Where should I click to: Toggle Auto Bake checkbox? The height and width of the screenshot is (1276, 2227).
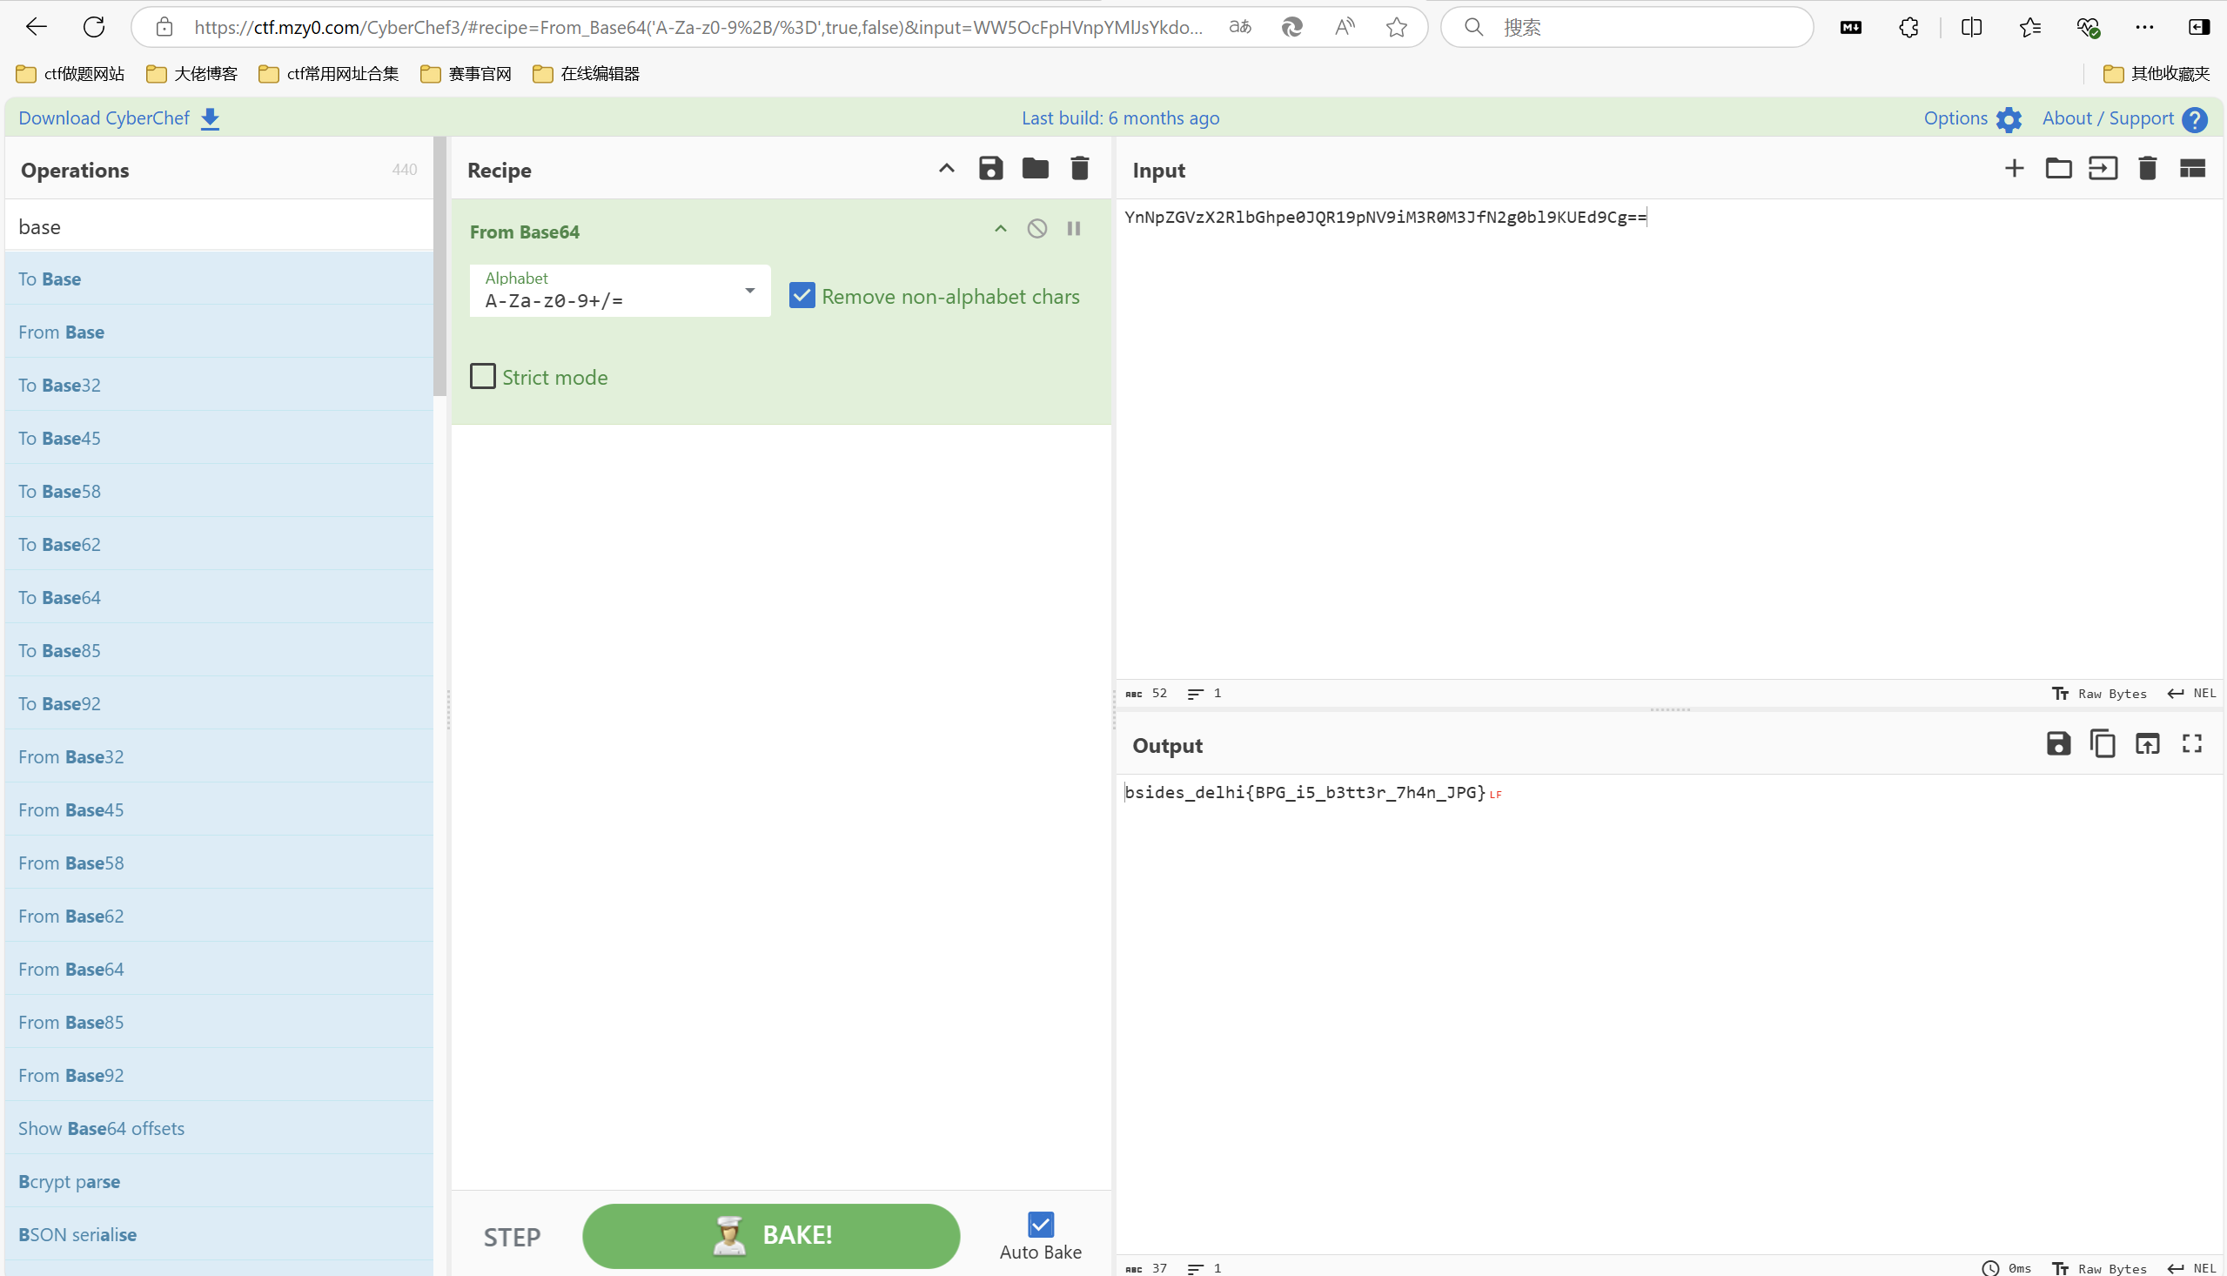1041,1225
